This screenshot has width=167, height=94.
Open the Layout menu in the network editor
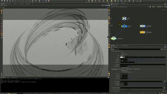[x=123, y=7]
